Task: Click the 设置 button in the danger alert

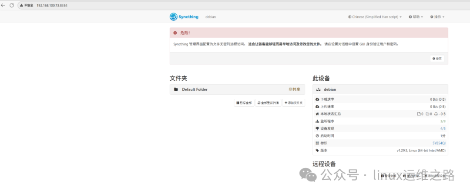Action: 437,59
